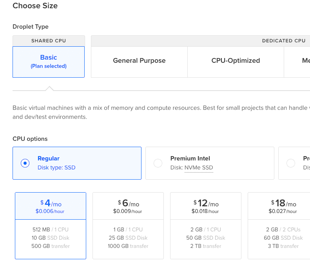
Task: Click the '10 GB SSD Disk' text
Action: point(51,238)
